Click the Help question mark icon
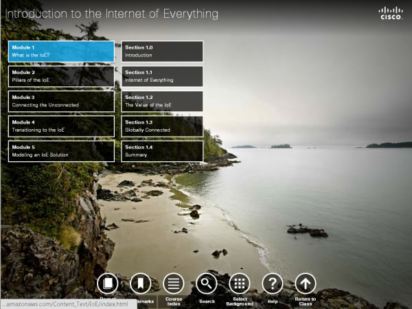 (273, 283)
